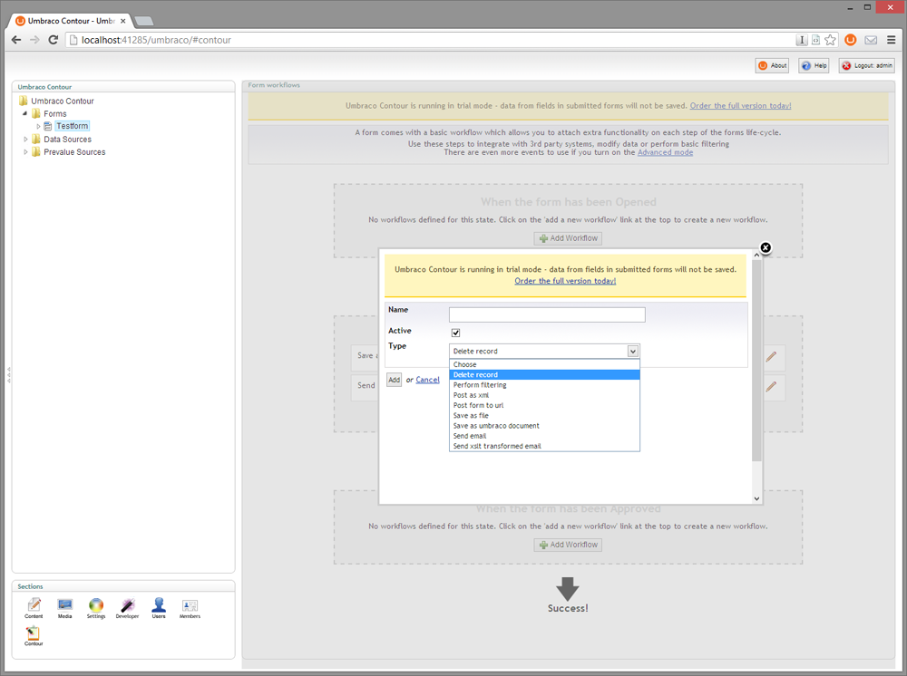Select Prevalue Sources tree item
This screenshot has width=907, height=676.
[x=74, y=152]
